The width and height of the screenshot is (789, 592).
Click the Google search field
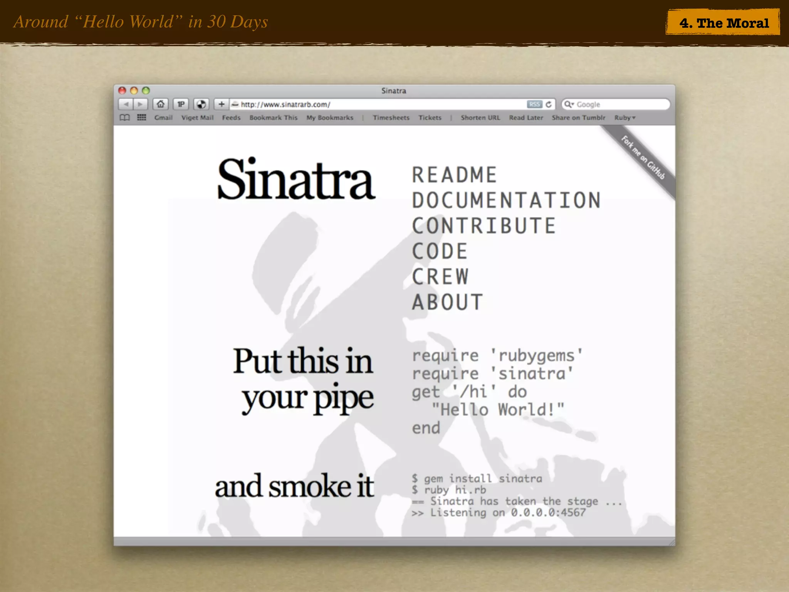click(x=620, y=104)
